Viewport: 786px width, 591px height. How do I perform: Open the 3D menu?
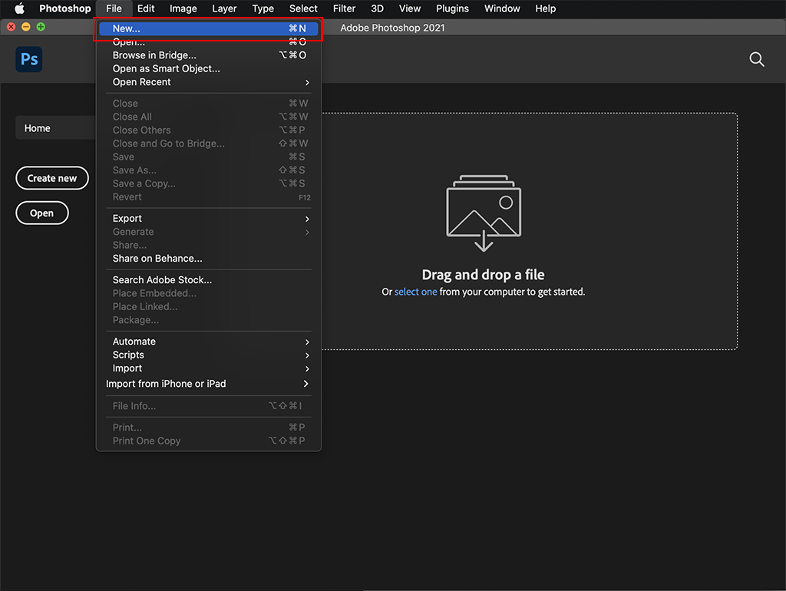[377, 8]
